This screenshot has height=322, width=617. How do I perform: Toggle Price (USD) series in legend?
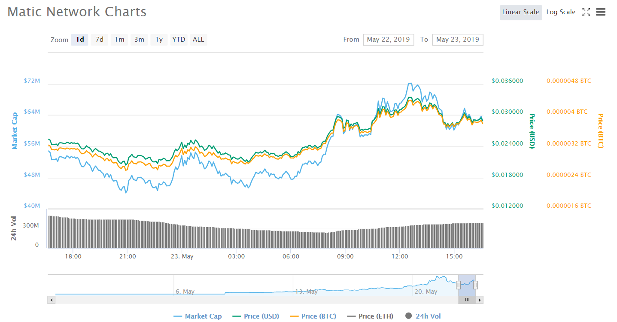point(256,316)
